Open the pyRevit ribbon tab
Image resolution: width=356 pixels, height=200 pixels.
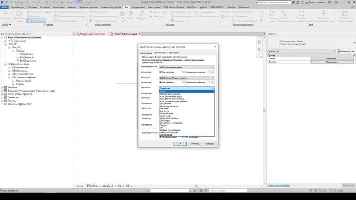tap(204, 7)
